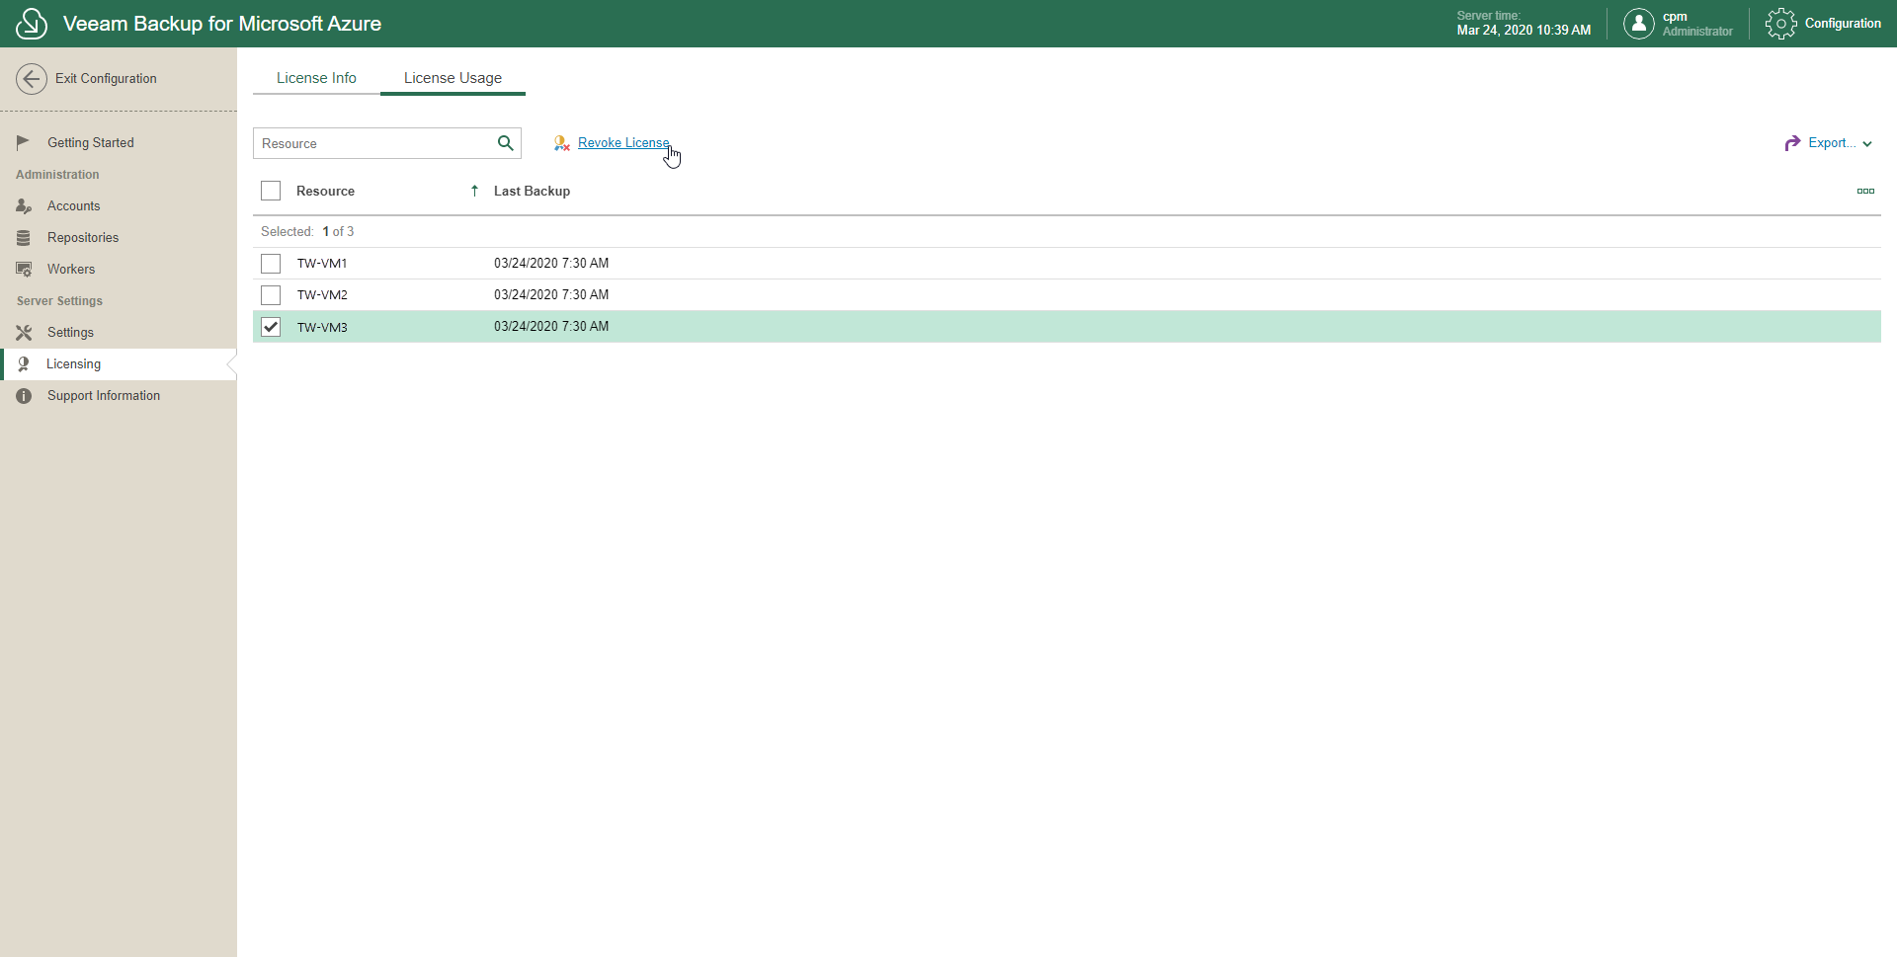This screenshot has width=1897, height=957.
Task: Check the TW-VM2 checkbox
Action: pos(271,295)
